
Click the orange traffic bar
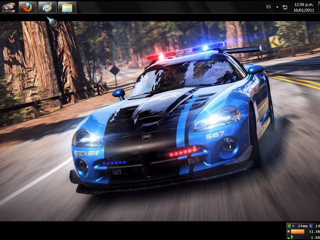click(x=297, y=232)
